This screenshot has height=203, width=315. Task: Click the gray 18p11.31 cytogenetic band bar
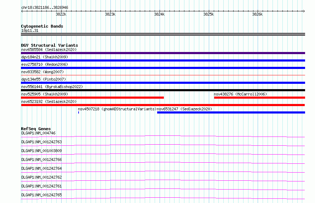163,34
